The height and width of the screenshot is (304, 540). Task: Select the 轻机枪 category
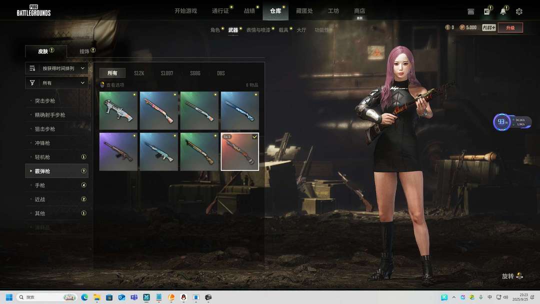pos(57,157)
